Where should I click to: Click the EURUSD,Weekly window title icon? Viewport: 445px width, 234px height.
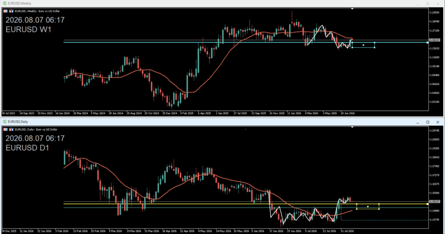[x=4, y=3]
